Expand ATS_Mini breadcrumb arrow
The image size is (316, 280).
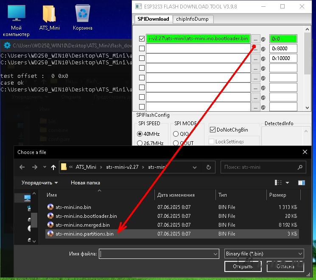101,167
